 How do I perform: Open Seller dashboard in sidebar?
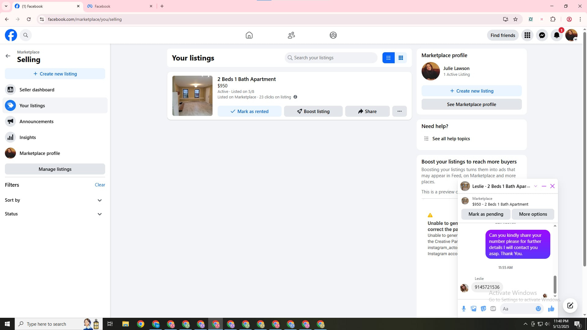(55, 90)
